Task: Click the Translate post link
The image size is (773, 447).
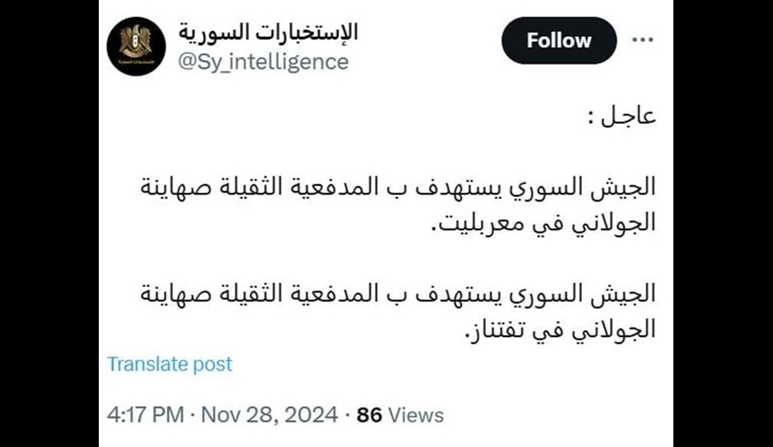Action: tap(169, 364)
